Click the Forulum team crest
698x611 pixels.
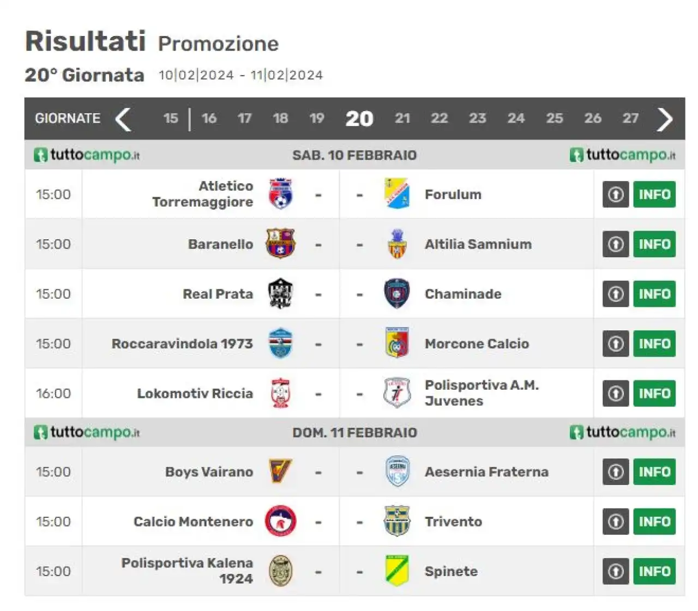[x=396, y=194]
